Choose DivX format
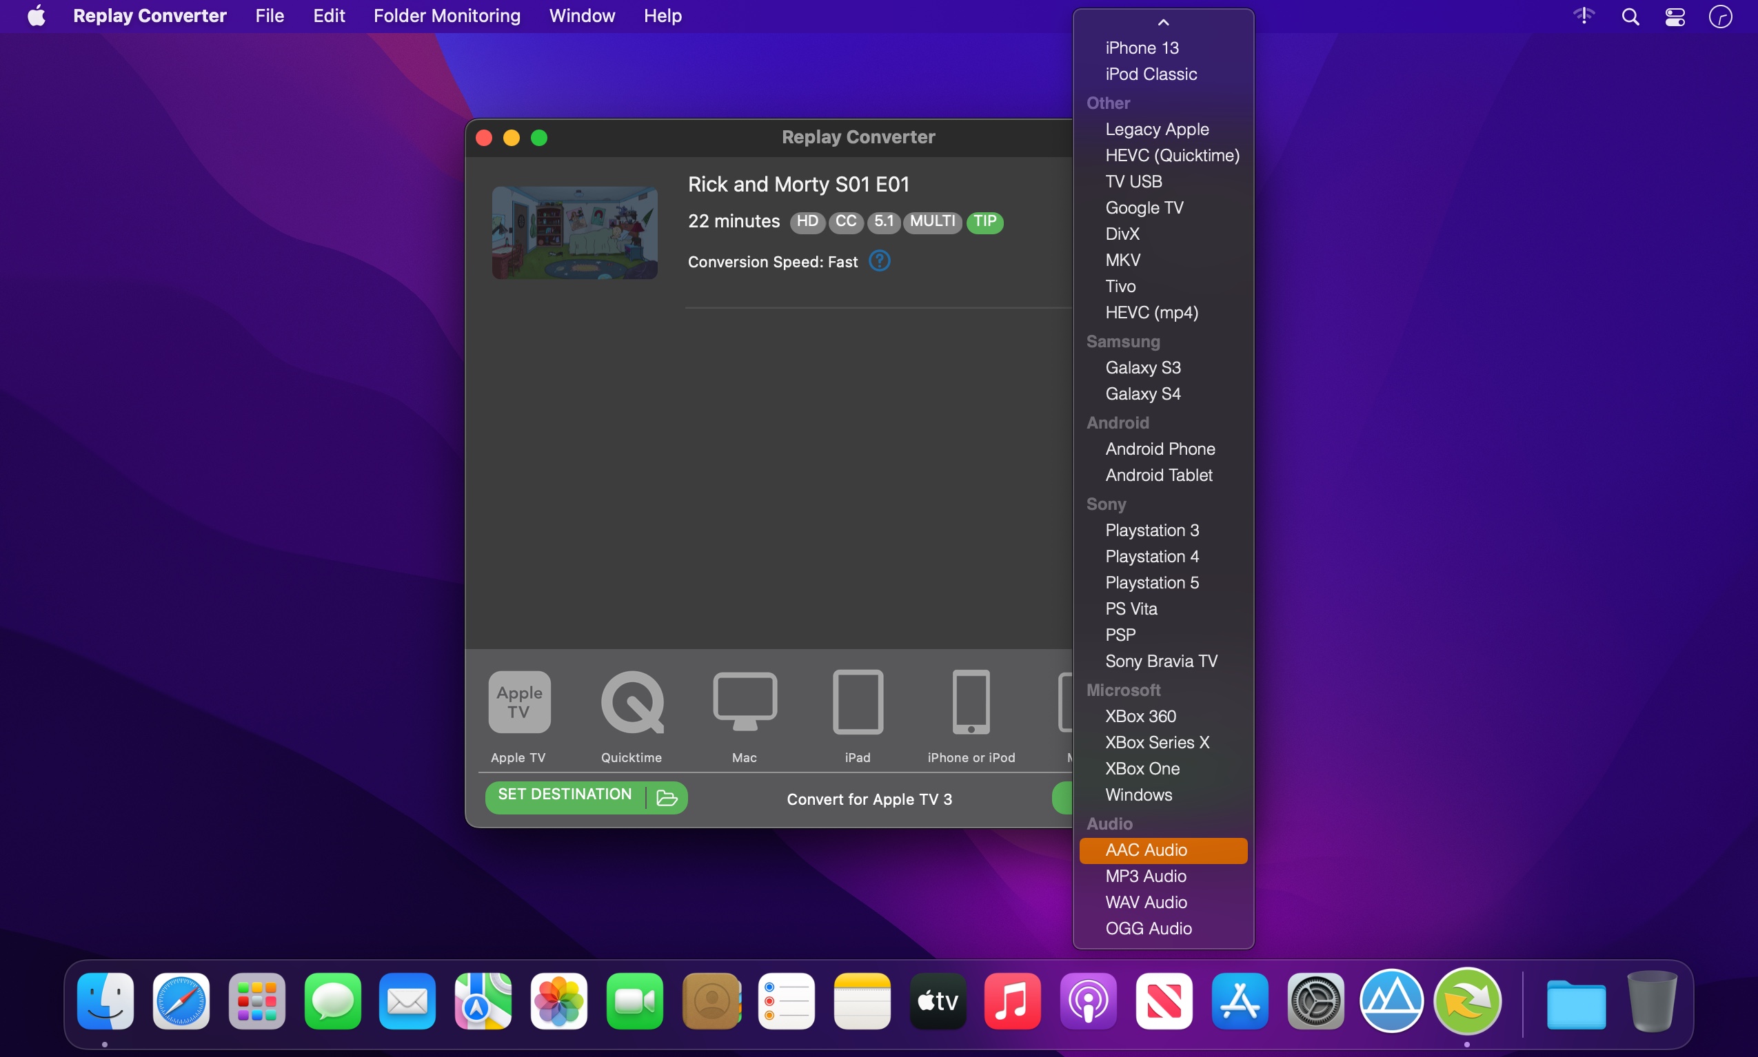The image size is (1758, 1057). click(1163, 234)
